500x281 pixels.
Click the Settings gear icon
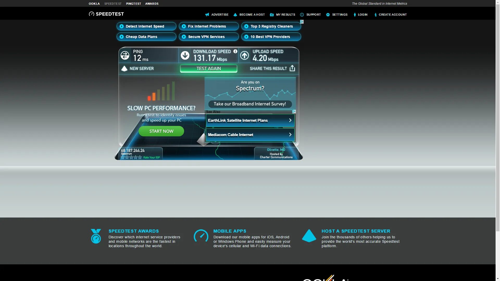(328, 15)
